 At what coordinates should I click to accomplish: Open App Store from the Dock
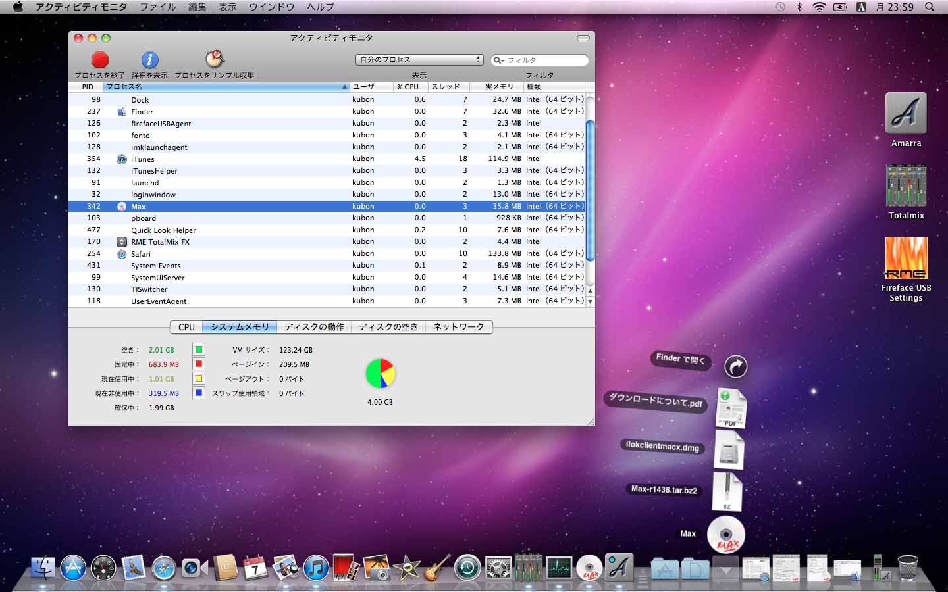(x=73, y=568)
